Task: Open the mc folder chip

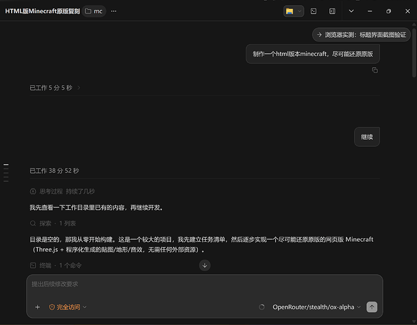Action: [94, 11]
